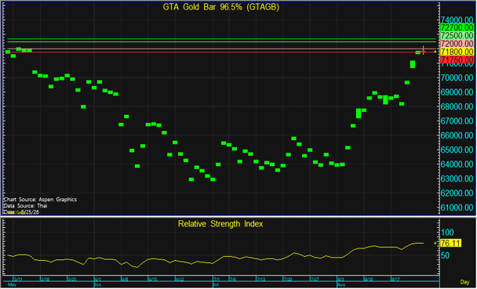The width and height of the screenshot is (477, 289).
Task: Select the 6/15 date marker
Action: point(152,279)
